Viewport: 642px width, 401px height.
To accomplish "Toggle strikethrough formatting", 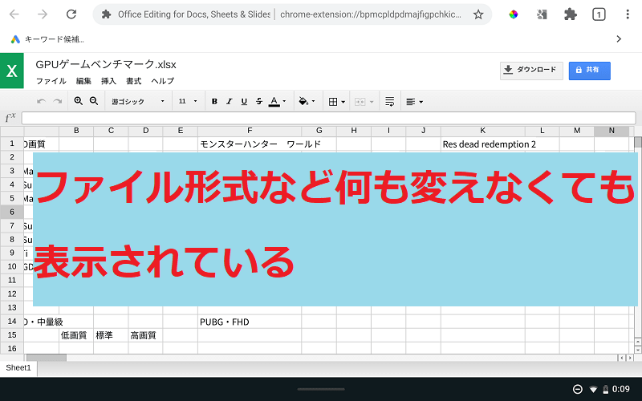I will pos(258,102).
